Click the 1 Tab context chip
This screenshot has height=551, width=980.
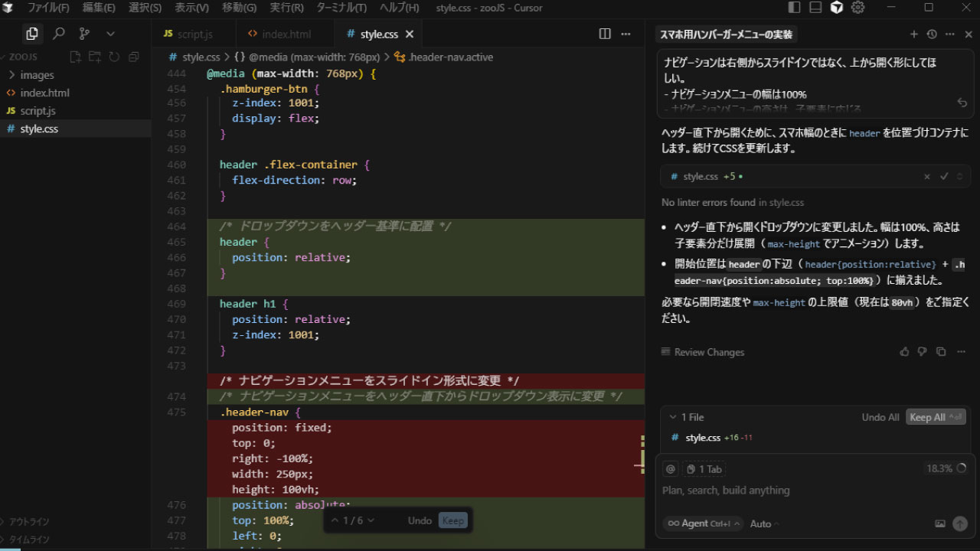coord(704,469)
